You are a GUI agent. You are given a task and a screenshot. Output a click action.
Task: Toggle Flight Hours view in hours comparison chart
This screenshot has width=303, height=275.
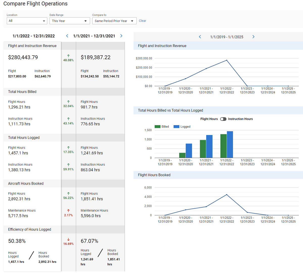(223, 119)
